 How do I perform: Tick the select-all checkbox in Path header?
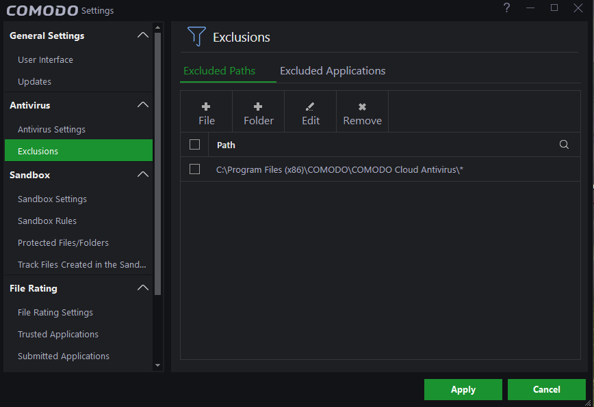point(194,145)
